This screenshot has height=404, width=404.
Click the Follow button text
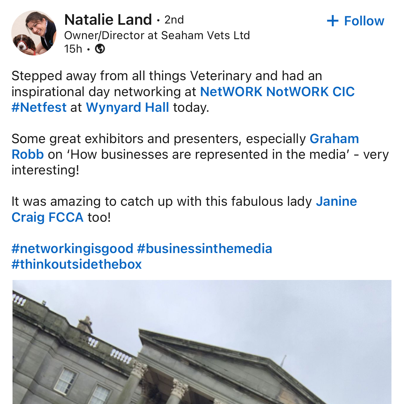point(364,21)
